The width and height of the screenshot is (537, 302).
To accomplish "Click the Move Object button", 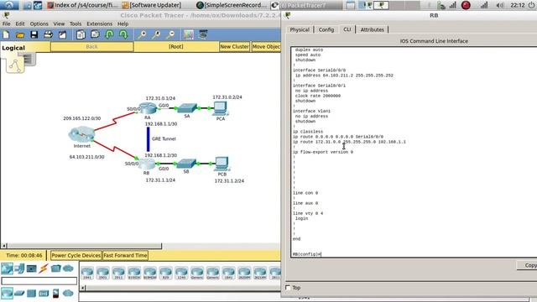I will point(266,47).
